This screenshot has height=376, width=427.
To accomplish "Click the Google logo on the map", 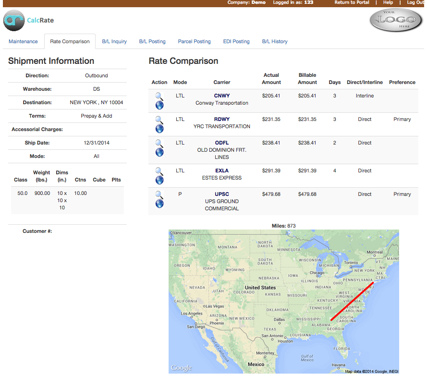I will point(182,368).
